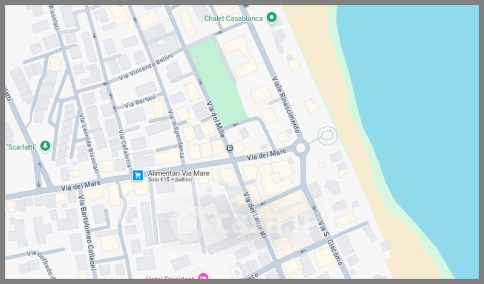Open the Scarlatti park tree marker
Screen dimensions: 484x284
tap(44, 147)
